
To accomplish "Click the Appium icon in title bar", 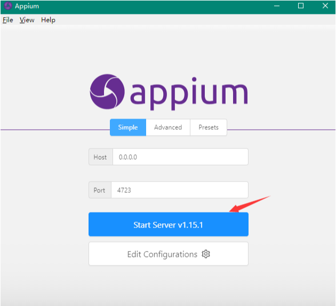I will [8, 6].
